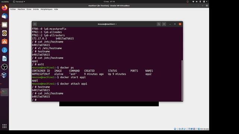Click the 'docker attach app1' command
This screenshot has height=134, width=239.
pos(74,84)
